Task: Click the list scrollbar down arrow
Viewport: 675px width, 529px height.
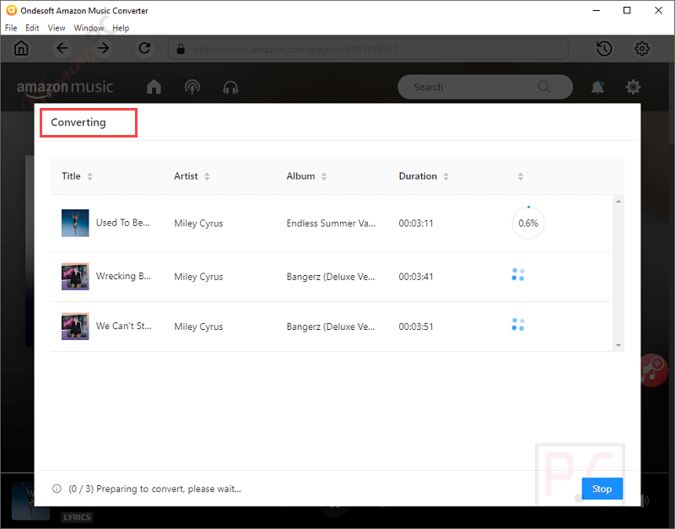Action: point(618,345)
